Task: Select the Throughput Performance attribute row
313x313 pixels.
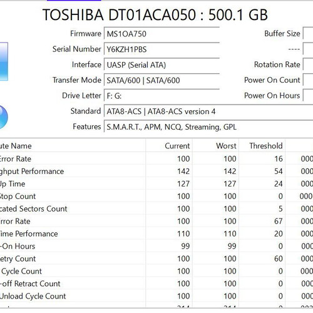Action: (156, 171)
